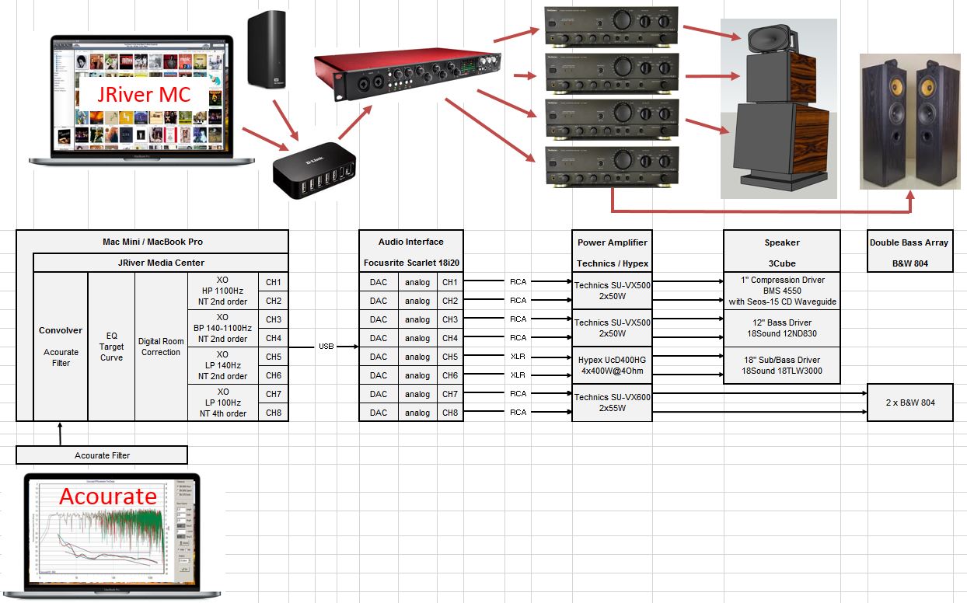The width and height of the screenshot is (967, 603).
Task: Click the "Hypex UcD400HG 4x400W@4Ohm" cell
Action: point(612,365)
